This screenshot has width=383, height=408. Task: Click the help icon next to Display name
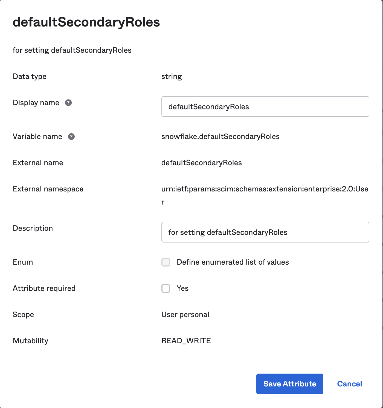68,103
